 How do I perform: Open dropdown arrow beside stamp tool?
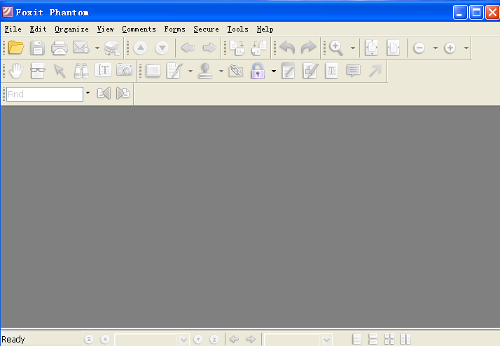tap(221, 71)
